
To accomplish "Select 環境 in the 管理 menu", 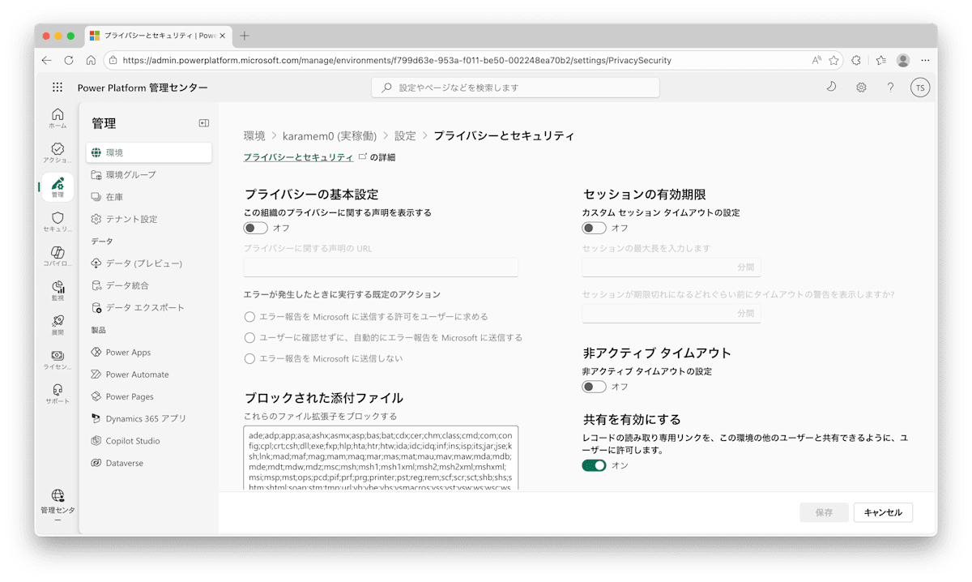I will tap(149, 152).
